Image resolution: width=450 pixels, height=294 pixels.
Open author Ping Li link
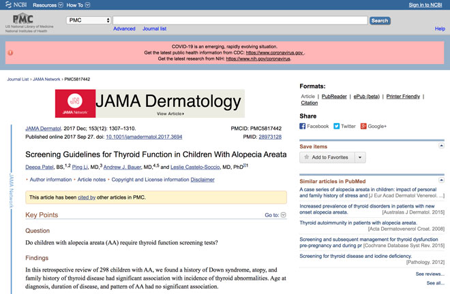[x=80, y=167]
